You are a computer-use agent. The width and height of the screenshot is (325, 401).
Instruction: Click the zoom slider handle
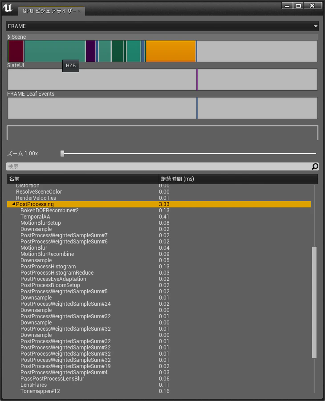click(62, 153)
